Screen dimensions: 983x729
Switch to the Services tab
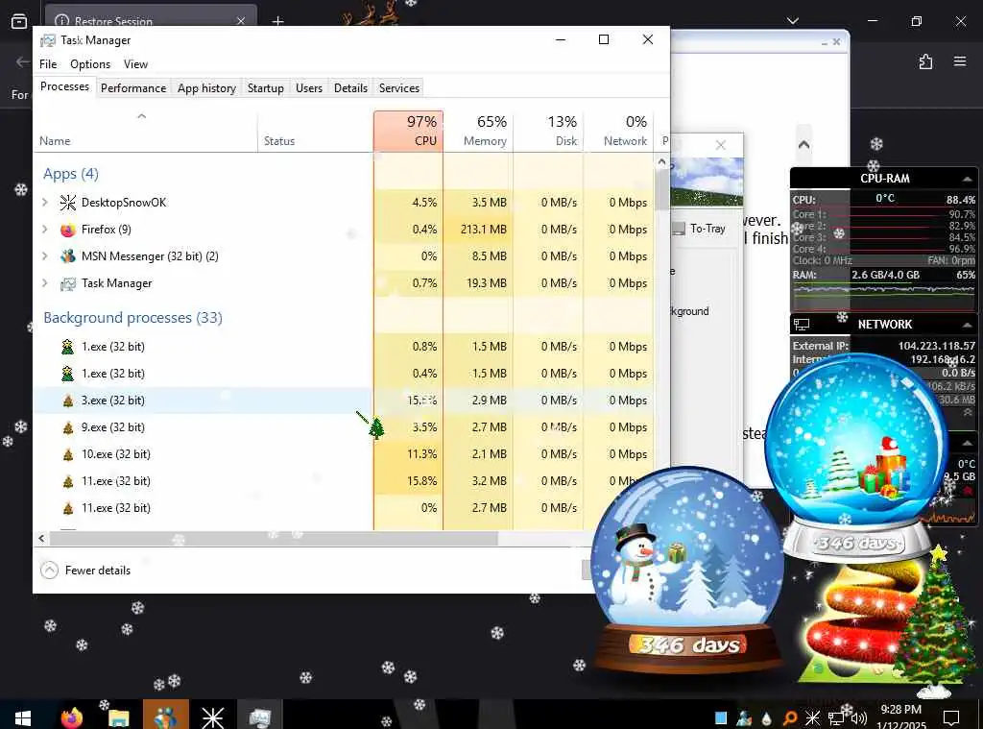(x=398, y=88)
